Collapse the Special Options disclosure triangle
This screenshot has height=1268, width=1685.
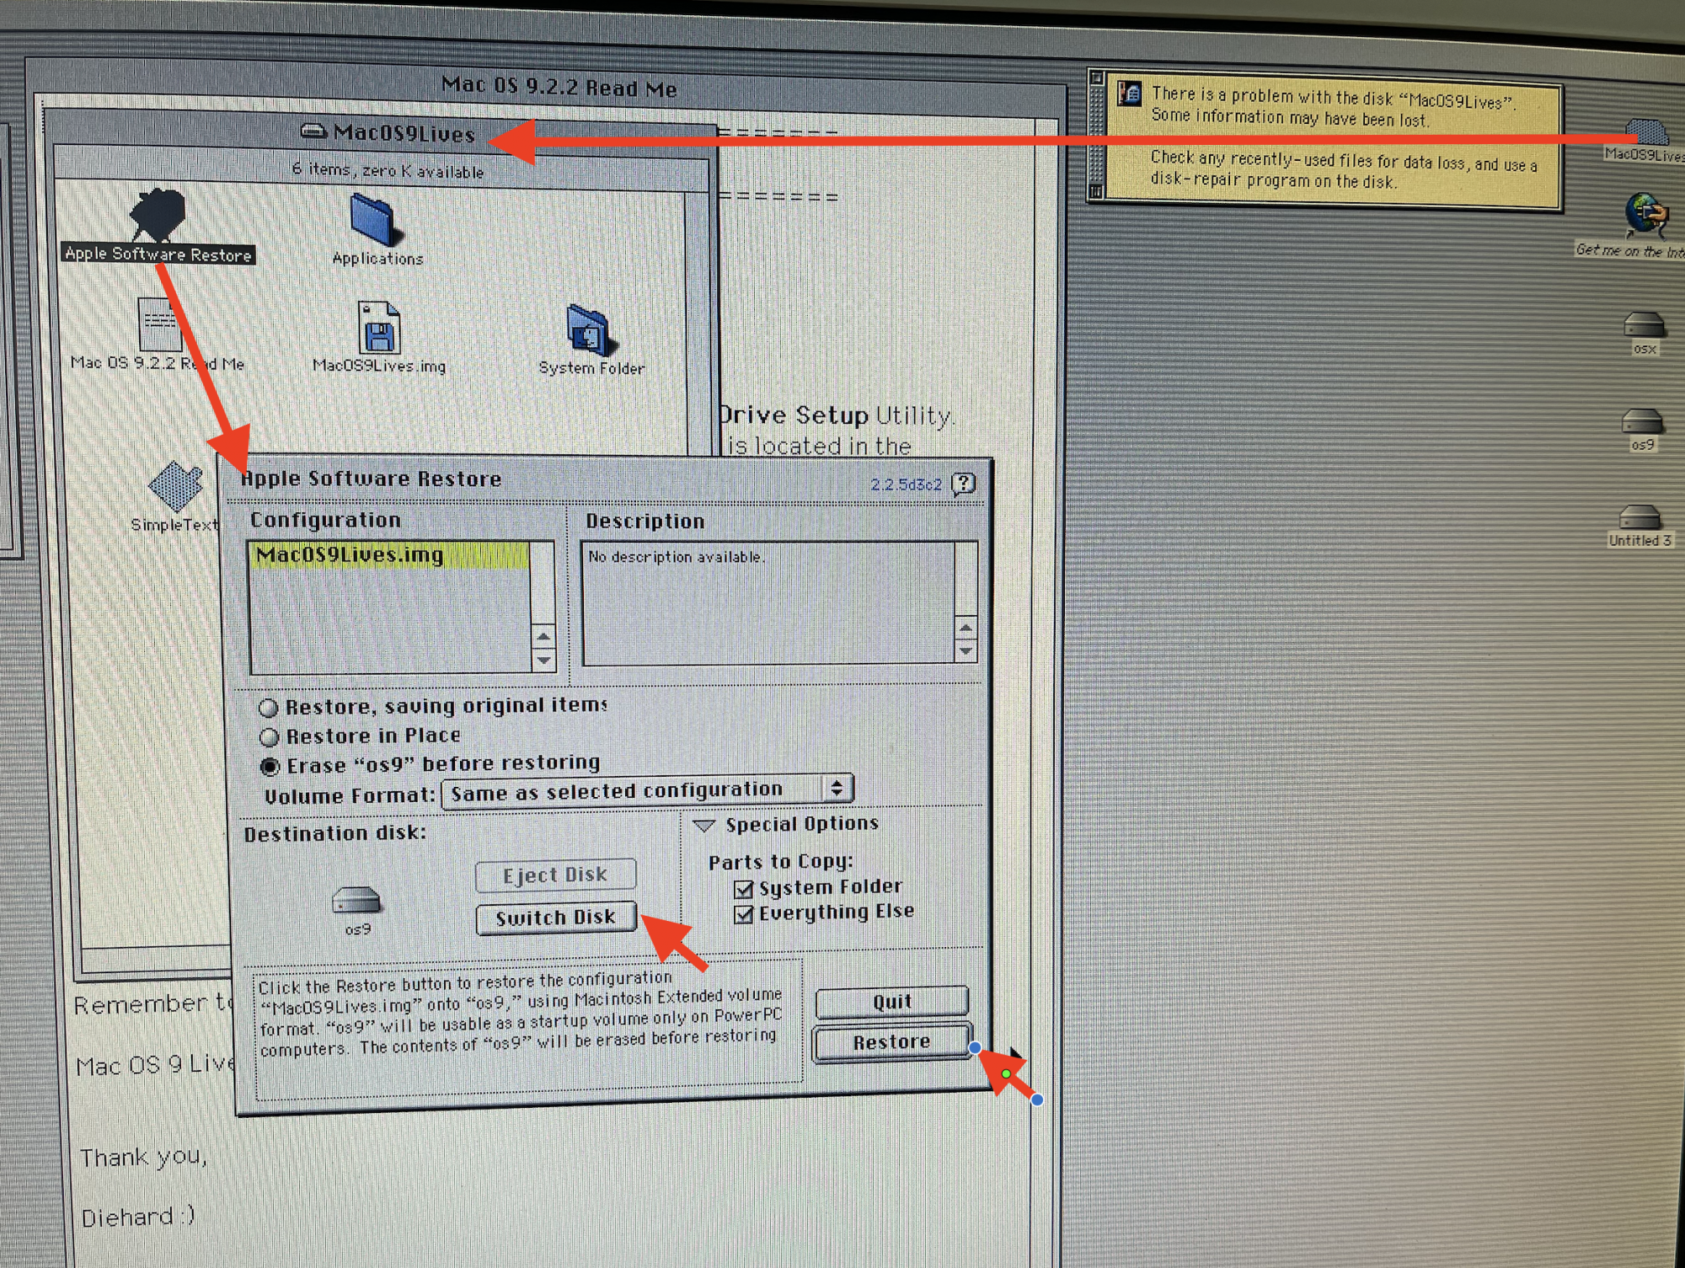point(704,825)
